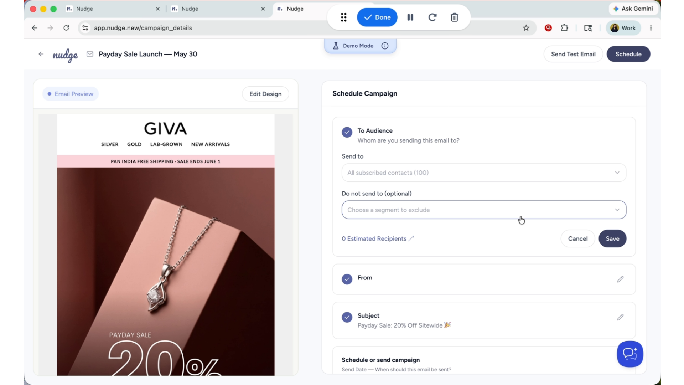The height and width of the screenshot is (385, 684).
Task: Click the recording toolbar grip dots
Action: [x=343, y=17]
